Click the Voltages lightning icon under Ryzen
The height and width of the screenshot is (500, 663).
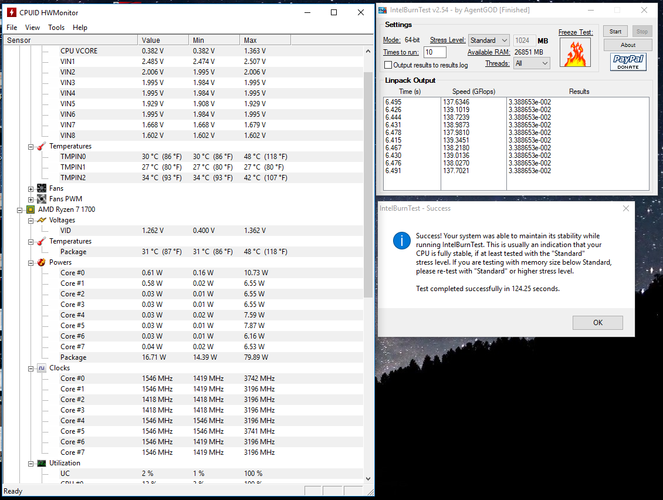tap(42, 220)
